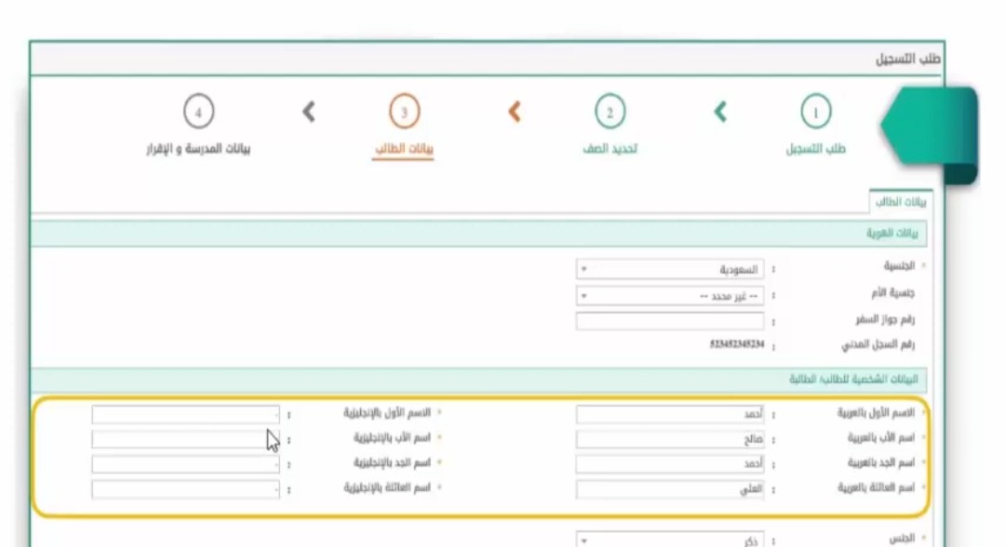The image size is (1005, 547).
Task: Click the اسم الجد بالإنجليزية field
Action: 185,463
